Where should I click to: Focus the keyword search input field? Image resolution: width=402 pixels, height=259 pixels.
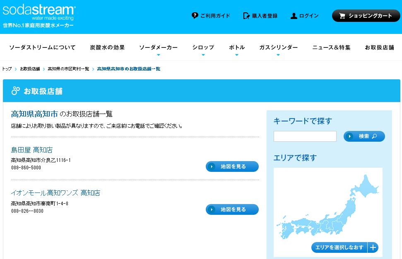(305, 136)
